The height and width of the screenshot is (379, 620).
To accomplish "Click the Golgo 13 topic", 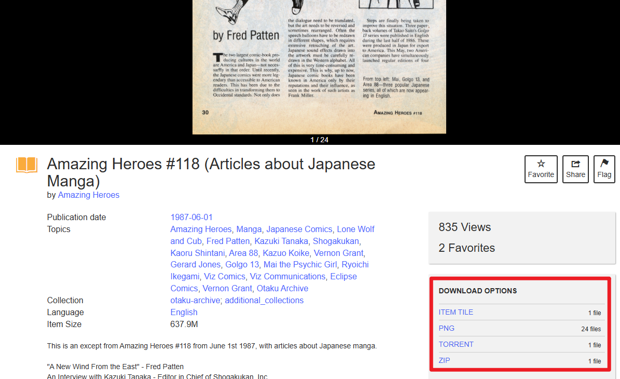I will point(242,264).
